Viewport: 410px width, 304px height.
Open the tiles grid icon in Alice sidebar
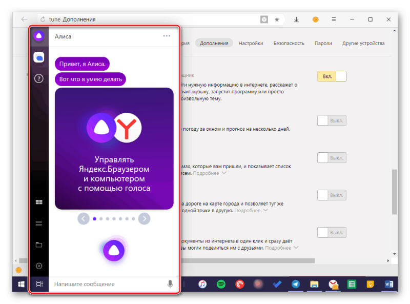tap(39, 202)
